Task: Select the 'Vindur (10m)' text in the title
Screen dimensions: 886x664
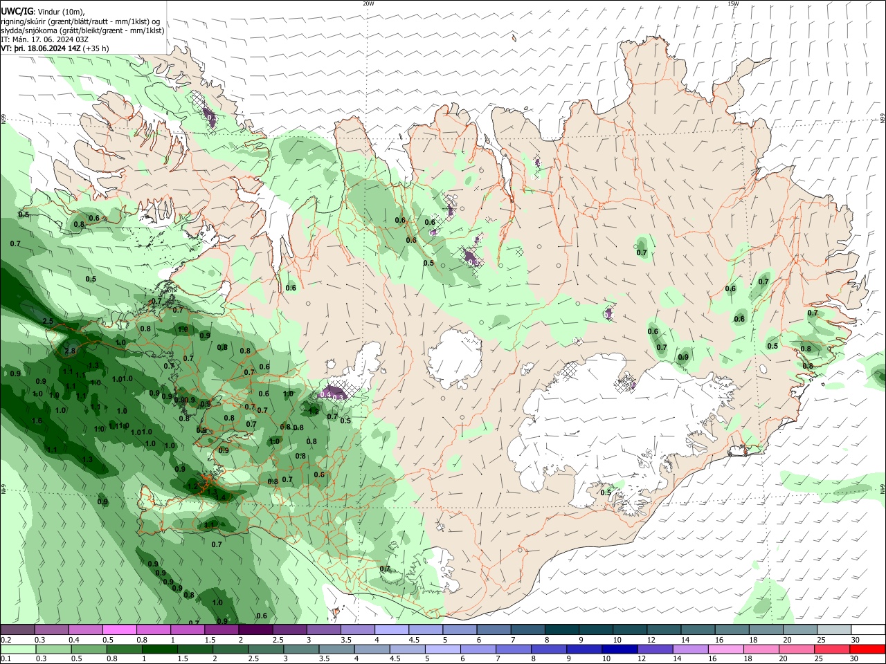Action: click(62, 12)
